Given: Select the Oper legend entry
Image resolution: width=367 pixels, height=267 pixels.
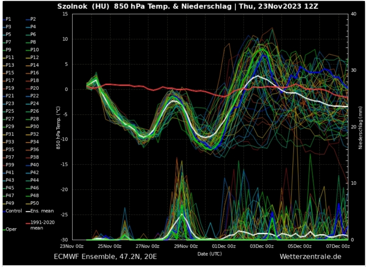Looking at the screenshot, I should click(11, 229).
